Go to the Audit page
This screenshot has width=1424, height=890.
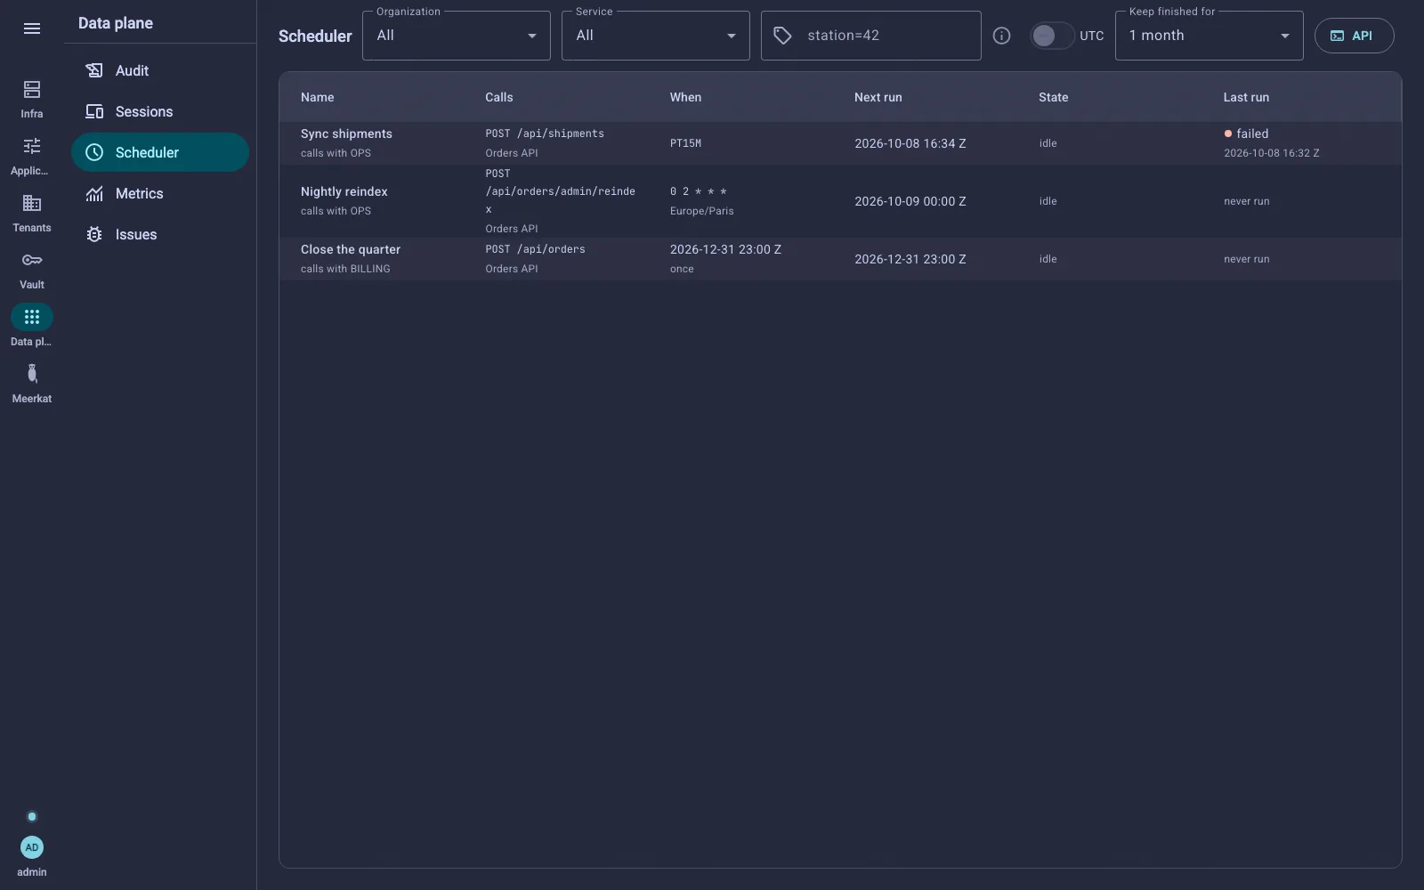(160, 70)
